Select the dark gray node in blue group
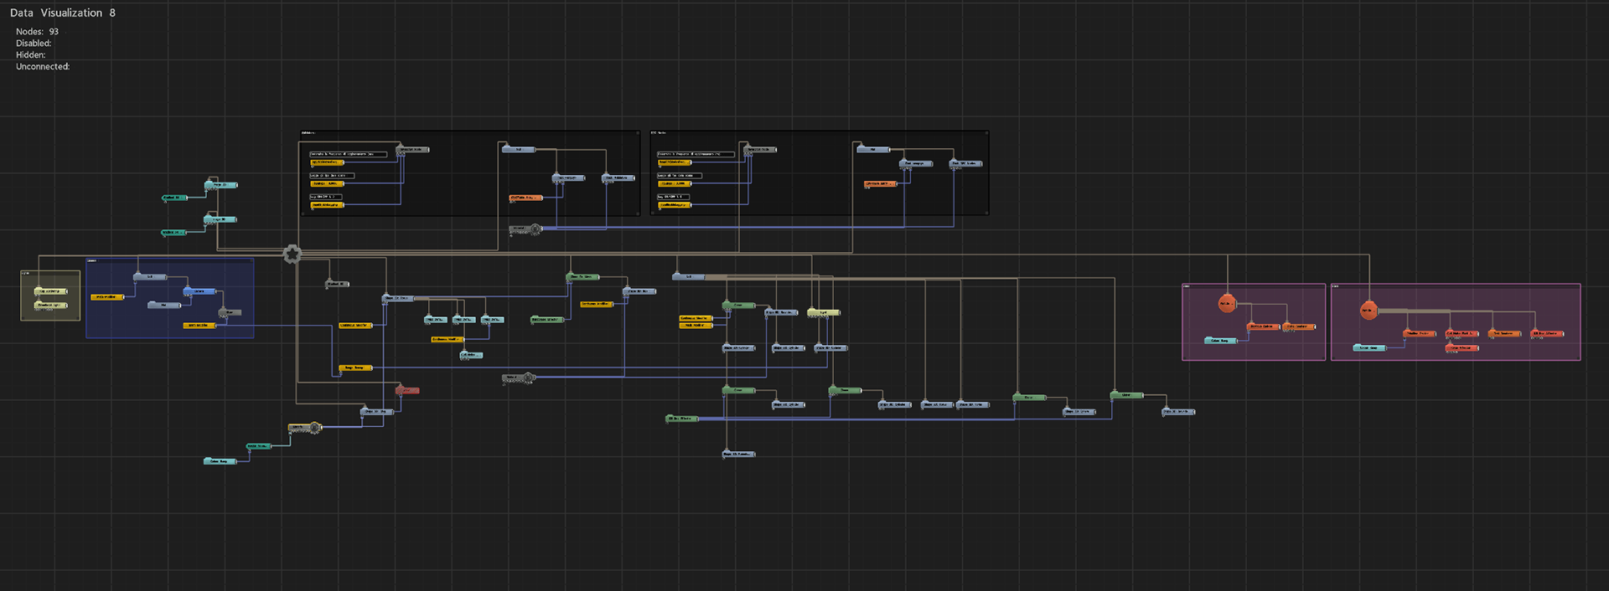 (230, 312)
